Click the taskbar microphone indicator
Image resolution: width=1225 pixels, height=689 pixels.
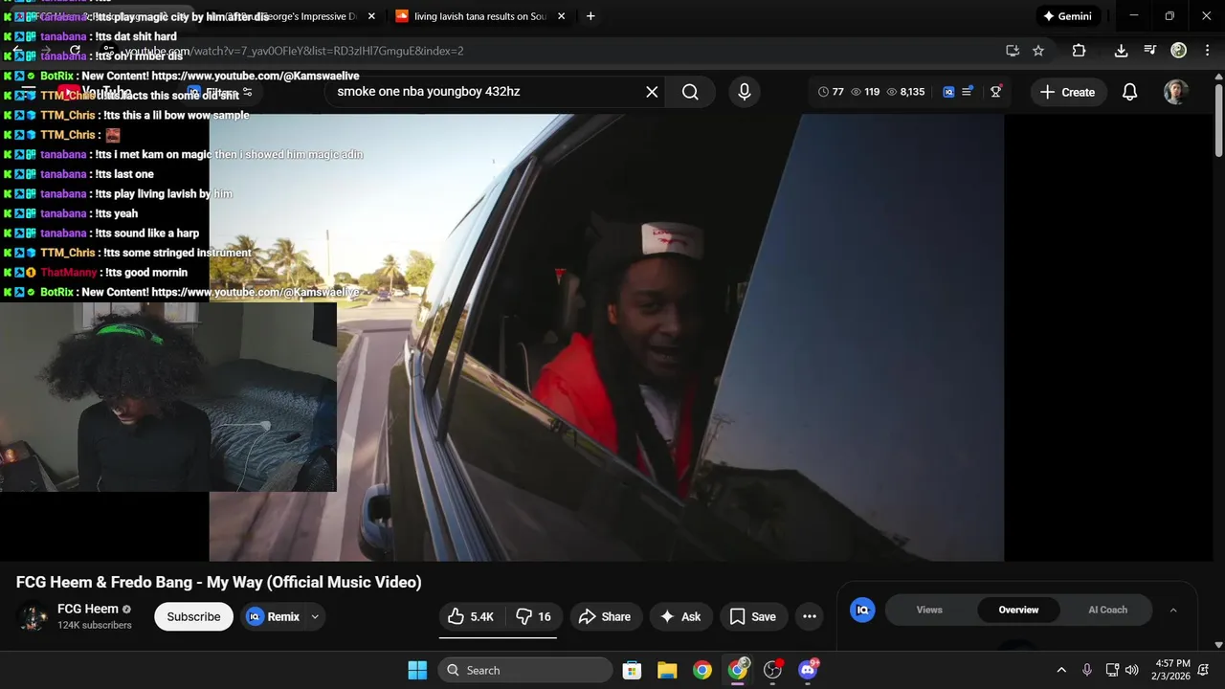pyautogui.click(x=1086, y=670)
